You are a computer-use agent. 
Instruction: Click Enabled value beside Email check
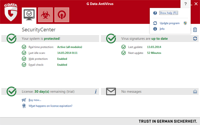[62, 65]
